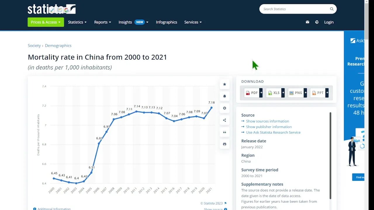
Task: Click the bell notification icon beside chart
Action: (224, 96)
